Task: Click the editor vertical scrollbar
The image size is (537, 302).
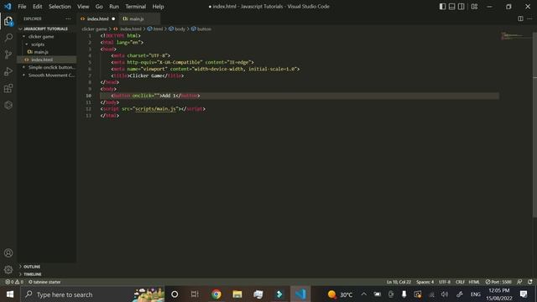Action: point(534,125)
